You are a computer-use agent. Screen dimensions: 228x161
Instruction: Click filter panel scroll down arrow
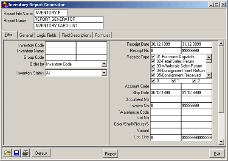point(221,142)
